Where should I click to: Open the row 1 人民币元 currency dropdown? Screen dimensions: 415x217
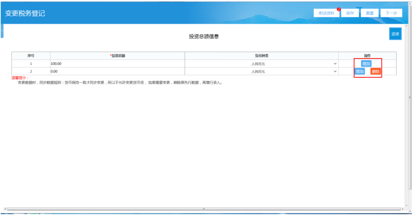tap(262, 63)
